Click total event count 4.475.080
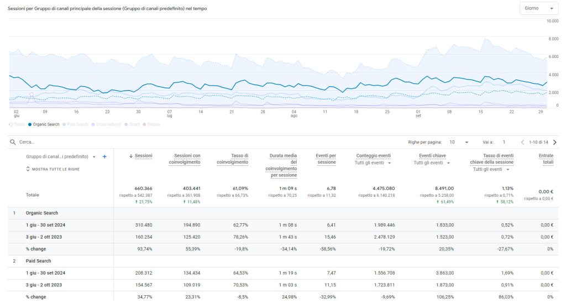Screen dimensions: 566x304 tap(384, 188)
